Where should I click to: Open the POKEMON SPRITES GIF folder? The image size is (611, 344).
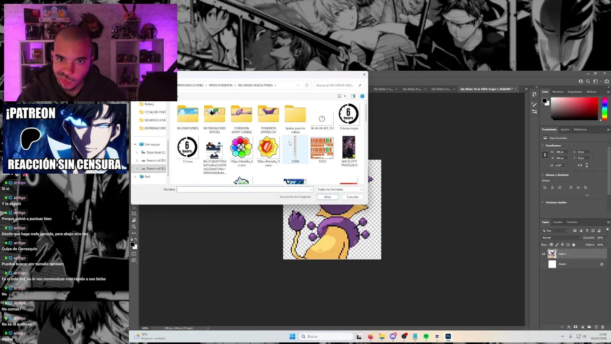click(268, 119)
